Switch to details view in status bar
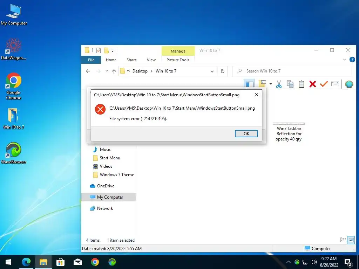359x269 pixels. click(343, 240)
